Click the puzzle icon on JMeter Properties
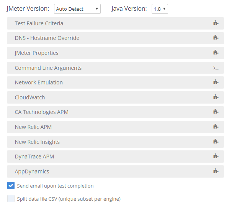Image resolution: width=229 pixels, height=206 pixels. click(216, 53)
